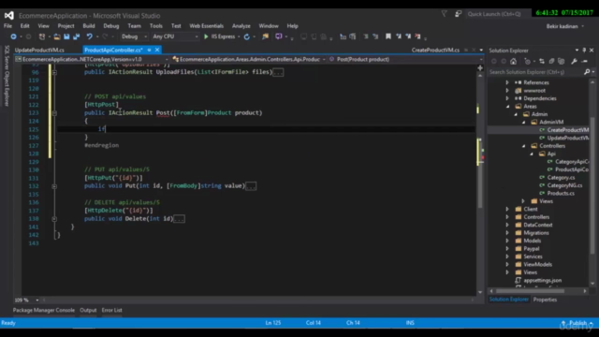Open the Build menu
Viewport: 599px width, 337px height.
tap(89, 26)
